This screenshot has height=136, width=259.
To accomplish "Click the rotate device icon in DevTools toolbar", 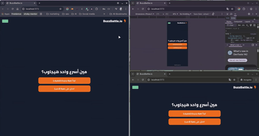I will [213, 14].
